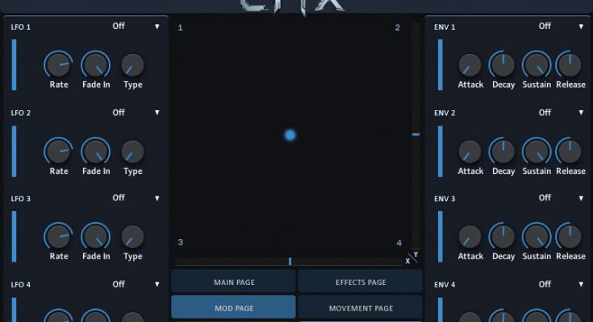Open the ENV 3 Off dropdown
The image size is (593, 322).
pyautogui.click(x=561, y=198)
